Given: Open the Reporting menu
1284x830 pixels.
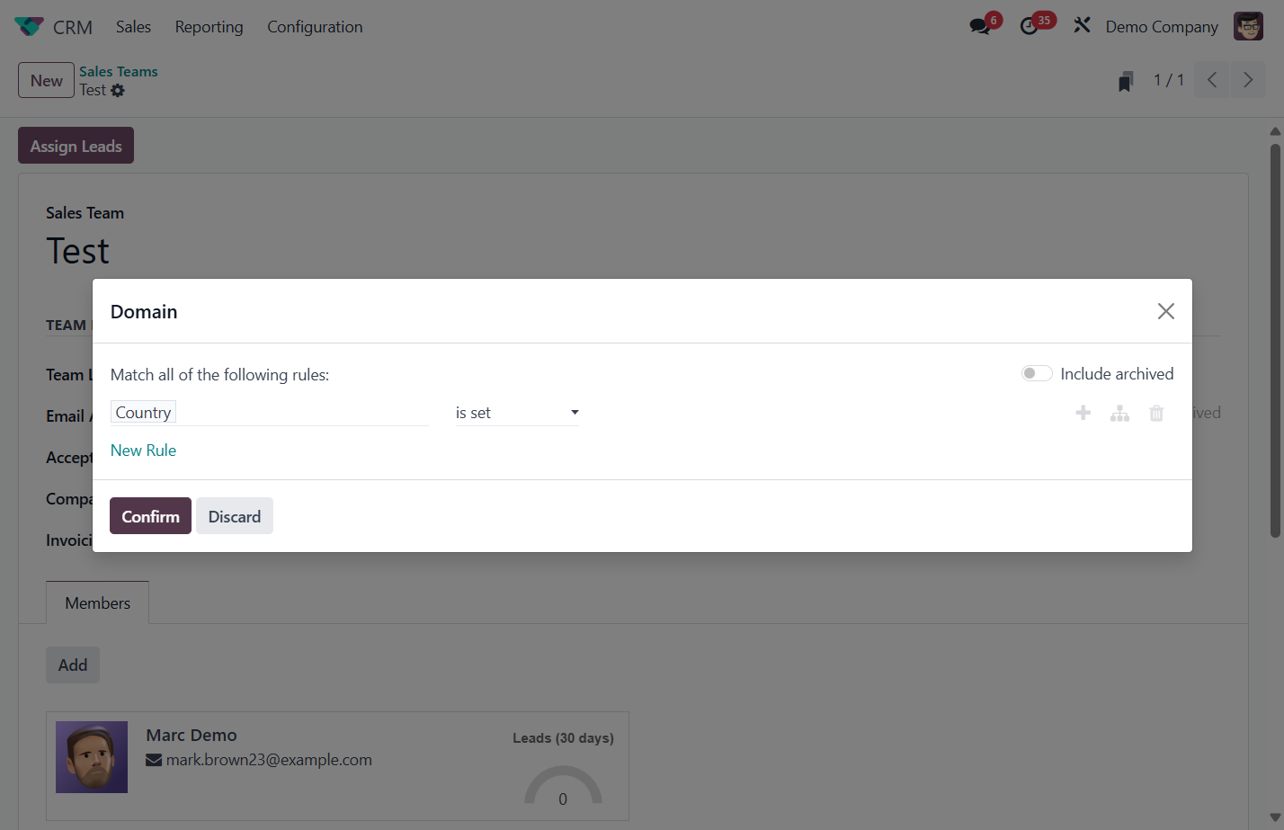Looking at the screenshot, I should coord(209,27).
